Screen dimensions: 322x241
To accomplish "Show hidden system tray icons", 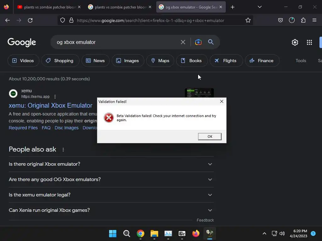I will 264,233.
